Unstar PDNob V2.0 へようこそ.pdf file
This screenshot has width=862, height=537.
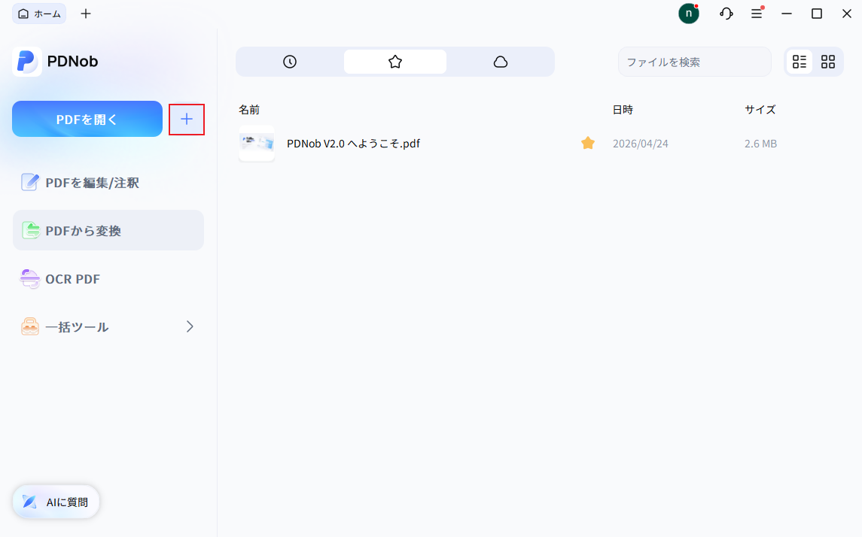[588, 144]
